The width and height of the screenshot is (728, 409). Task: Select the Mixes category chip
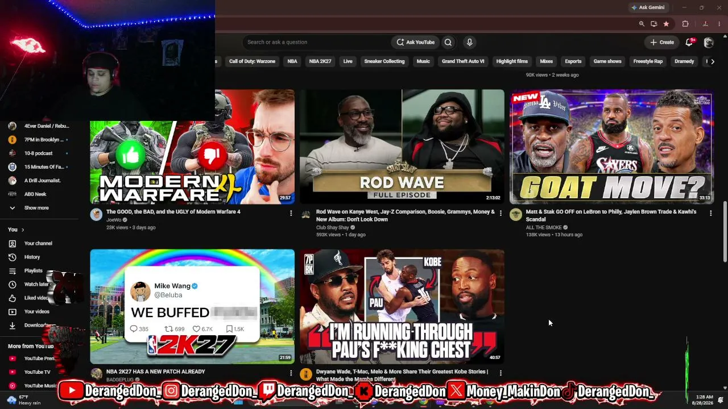pos(546,61)
